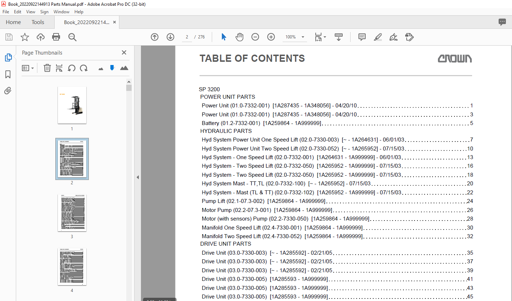Print the document using the printer icon
The width and height of the screenshot is (512, 301).
coord(56,37)
